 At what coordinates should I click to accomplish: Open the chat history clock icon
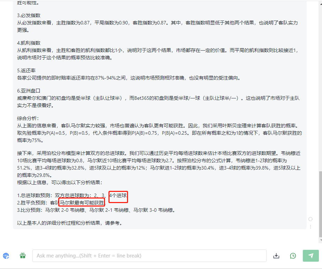click(293, 256)
